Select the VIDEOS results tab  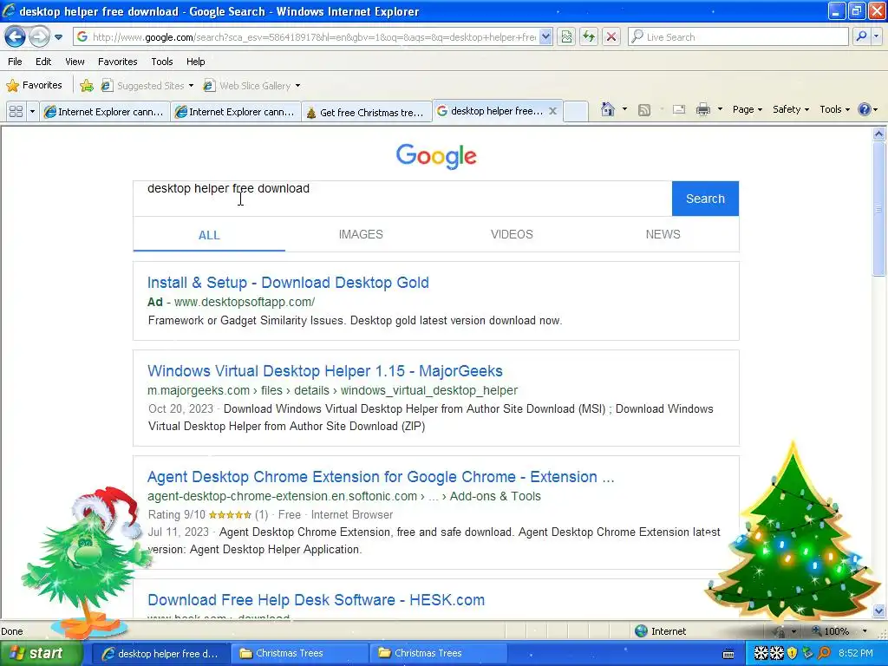(x=512, y=234)
